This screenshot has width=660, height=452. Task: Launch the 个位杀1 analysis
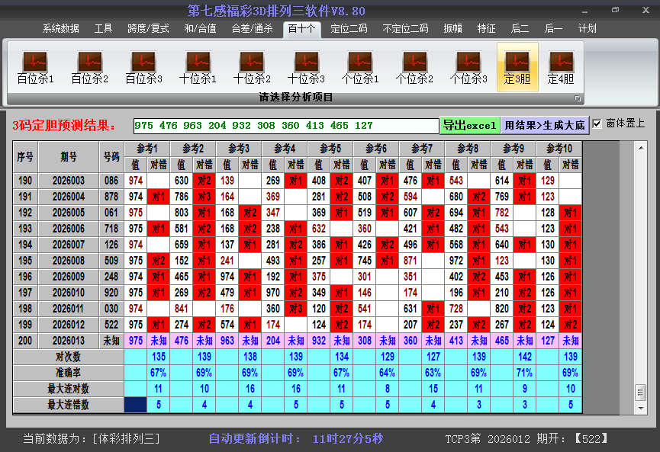[360, 67]
